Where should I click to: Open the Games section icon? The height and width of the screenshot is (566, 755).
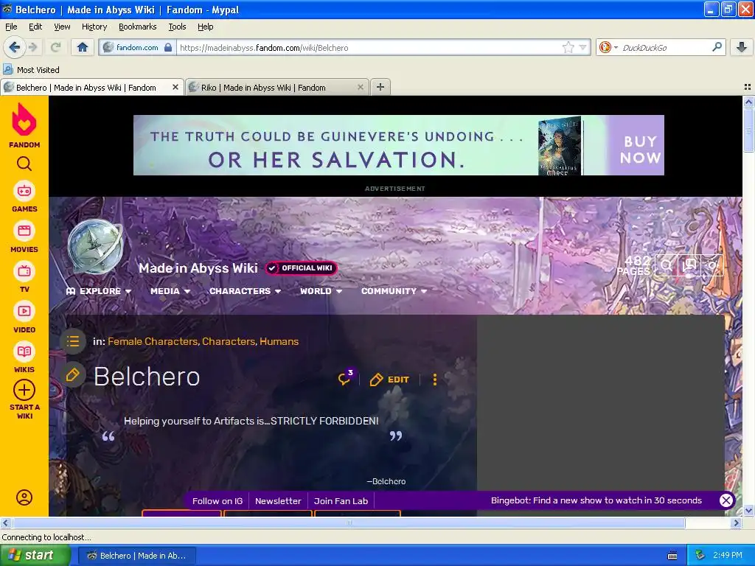click(24, 191)
